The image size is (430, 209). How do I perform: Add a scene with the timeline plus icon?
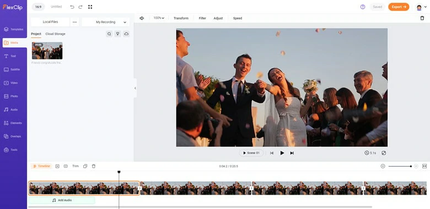tap(57, 166)
